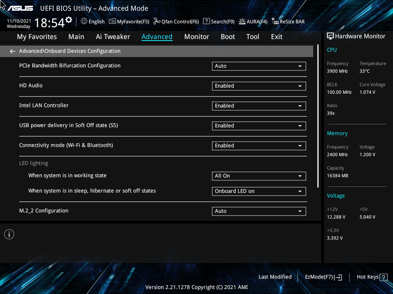Click the Hardware Monitor display icon

(330, 36)
